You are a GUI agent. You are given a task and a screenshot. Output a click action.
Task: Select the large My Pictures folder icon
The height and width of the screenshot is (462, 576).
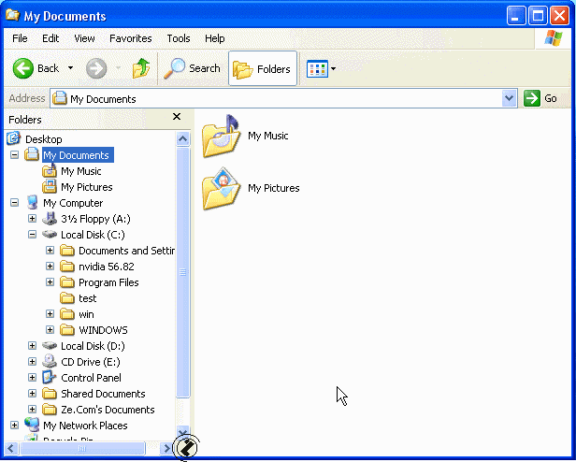coord(221,189)
